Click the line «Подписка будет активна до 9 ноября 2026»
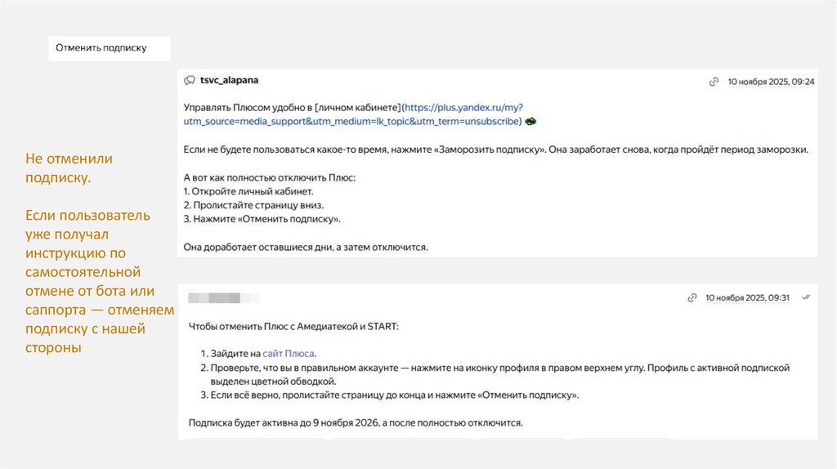837x469 pixels. 355,423
